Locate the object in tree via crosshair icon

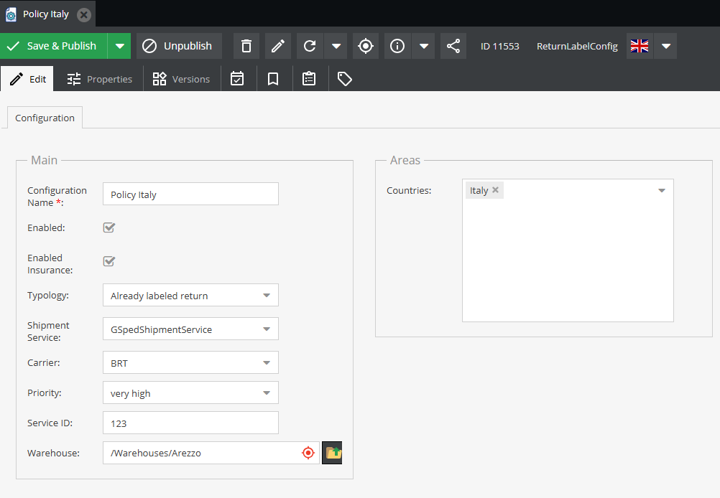tap(365, 45)
